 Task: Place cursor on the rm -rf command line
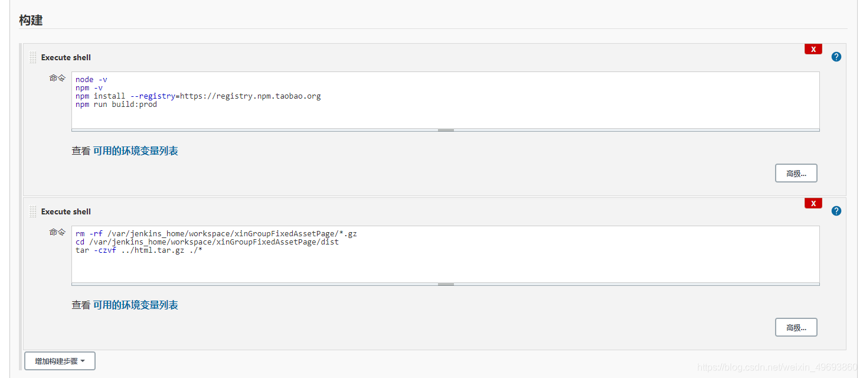click(216, 233)
